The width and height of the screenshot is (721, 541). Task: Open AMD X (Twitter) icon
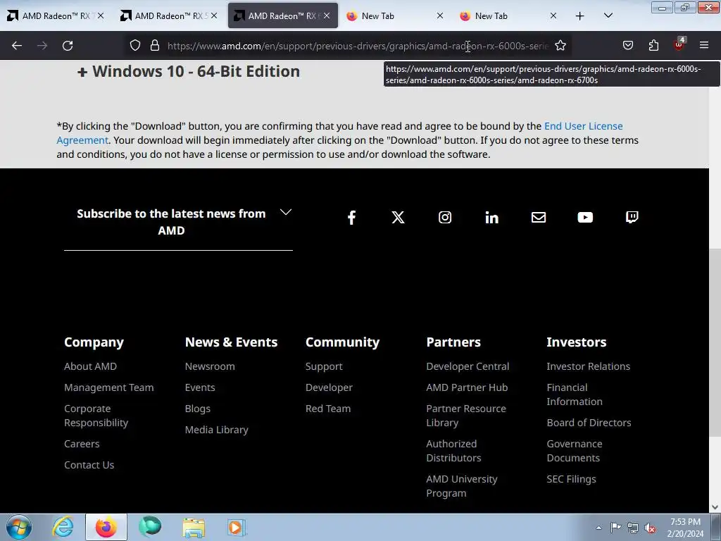[399, 218]
